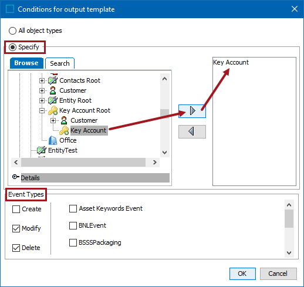Screen dimensions: 304x287
Task: Select the Key Account Root key icon
Action: point(53,110)
